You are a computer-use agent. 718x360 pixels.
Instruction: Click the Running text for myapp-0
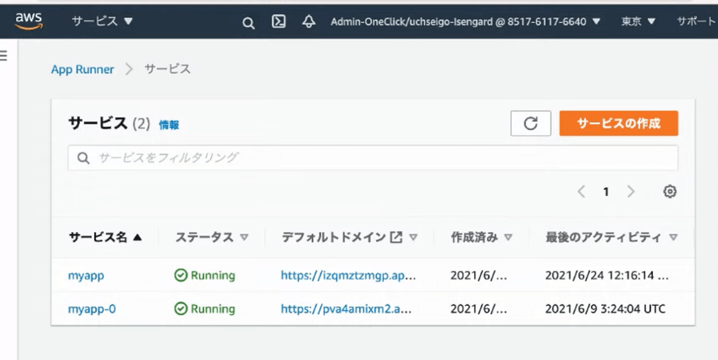pyautogui.click(x=213, y=309)
